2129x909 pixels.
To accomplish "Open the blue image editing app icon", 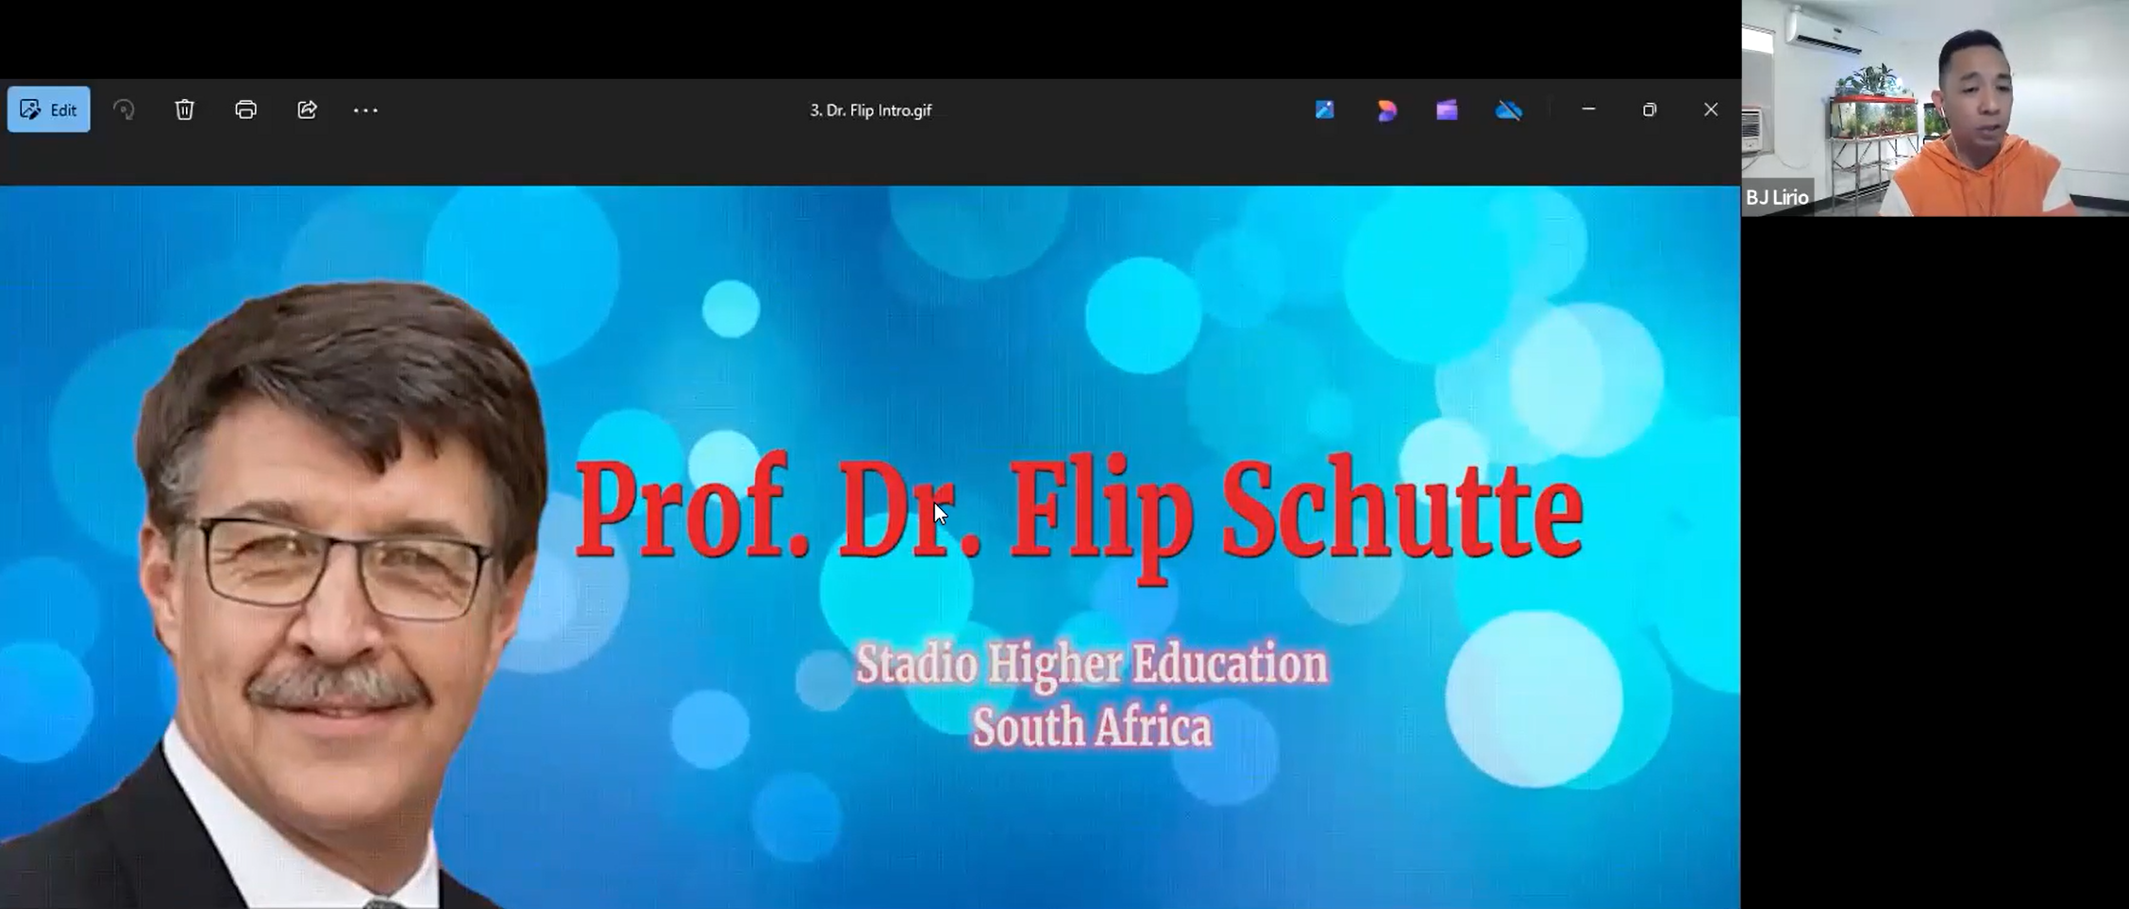I will coord(1325,110).
